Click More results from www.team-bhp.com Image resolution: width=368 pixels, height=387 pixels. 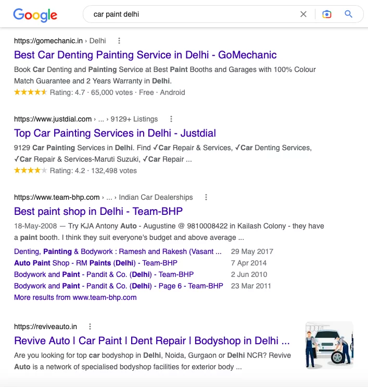click(75, 297)
